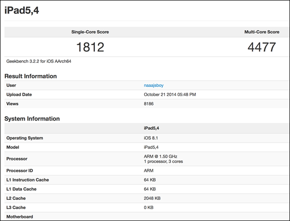Click the Geekbench 3.2.2 for iOS AArch64 text
This screenshot has width=290, height=221.
[x=39, y=61]
